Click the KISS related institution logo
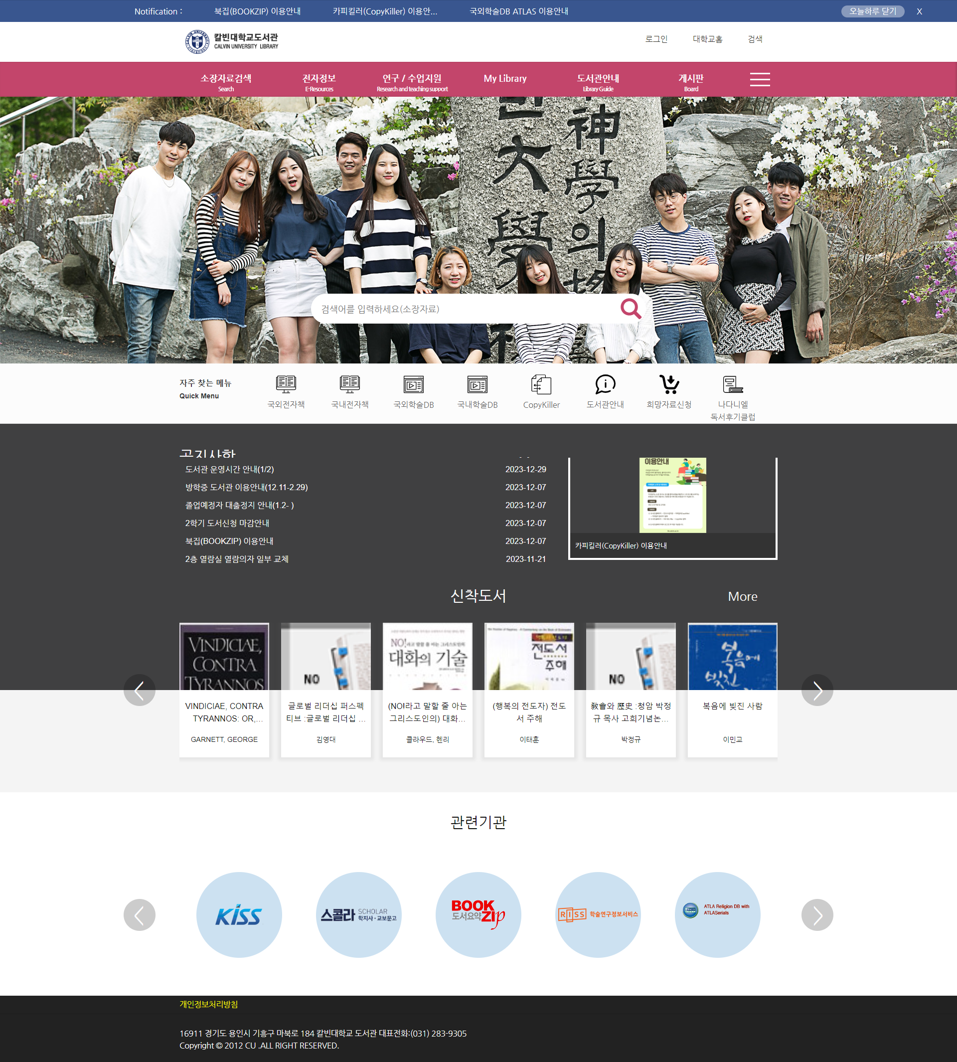Image resolution: width=957 pixels, height=1062 pixels. (x=239, y=915)
